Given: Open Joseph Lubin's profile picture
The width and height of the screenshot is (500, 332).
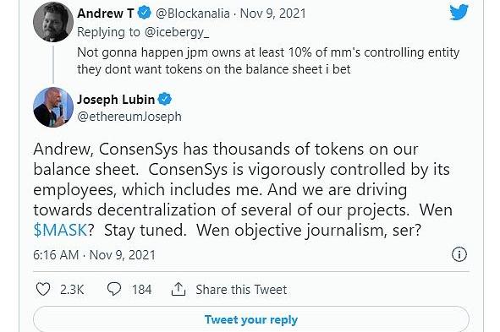Looking at the screenshot, I should click(x=53, y=107).
